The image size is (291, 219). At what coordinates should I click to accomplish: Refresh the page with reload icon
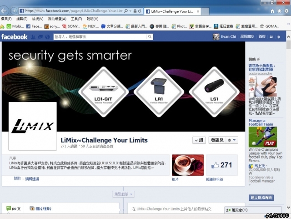tap(140, 11)
